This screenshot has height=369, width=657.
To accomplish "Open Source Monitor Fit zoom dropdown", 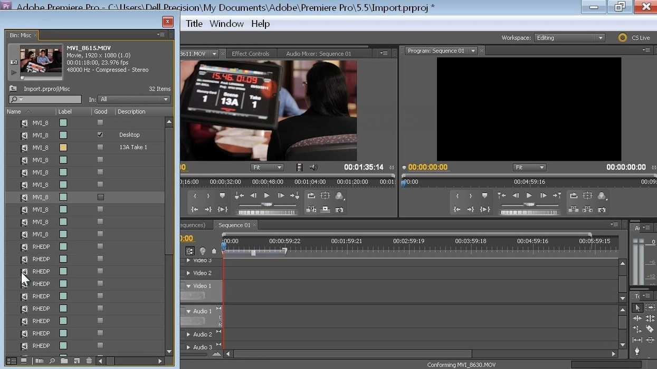I will [267, 167].
